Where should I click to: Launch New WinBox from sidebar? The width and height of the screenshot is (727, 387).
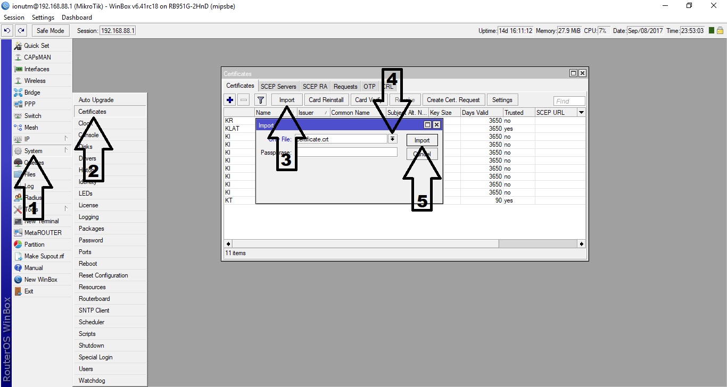coord(40,280)
